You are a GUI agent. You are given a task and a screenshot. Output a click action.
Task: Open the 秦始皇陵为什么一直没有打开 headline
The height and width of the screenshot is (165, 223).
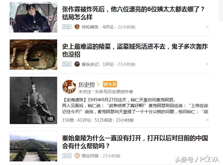[135, 142]
